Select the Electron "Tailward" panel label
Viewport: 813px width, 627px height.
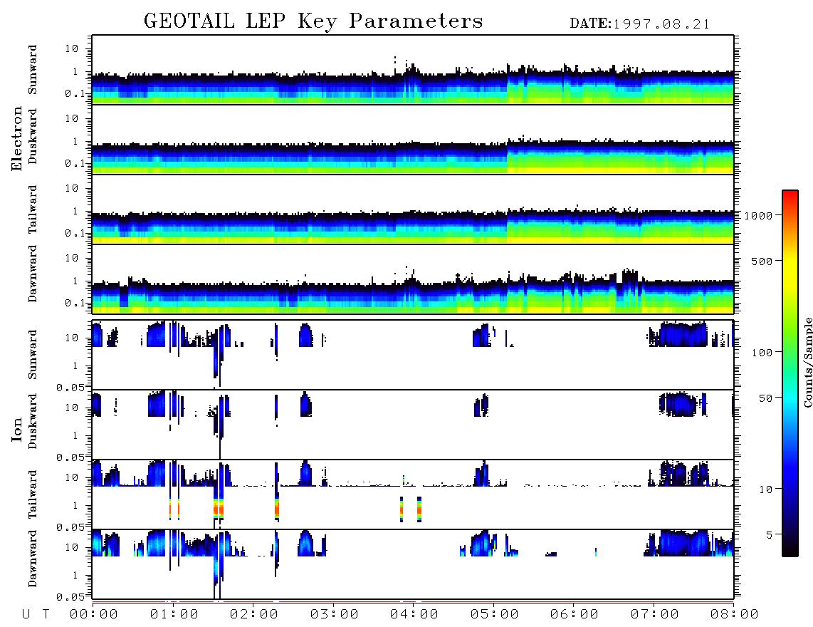tap(33, 209)
